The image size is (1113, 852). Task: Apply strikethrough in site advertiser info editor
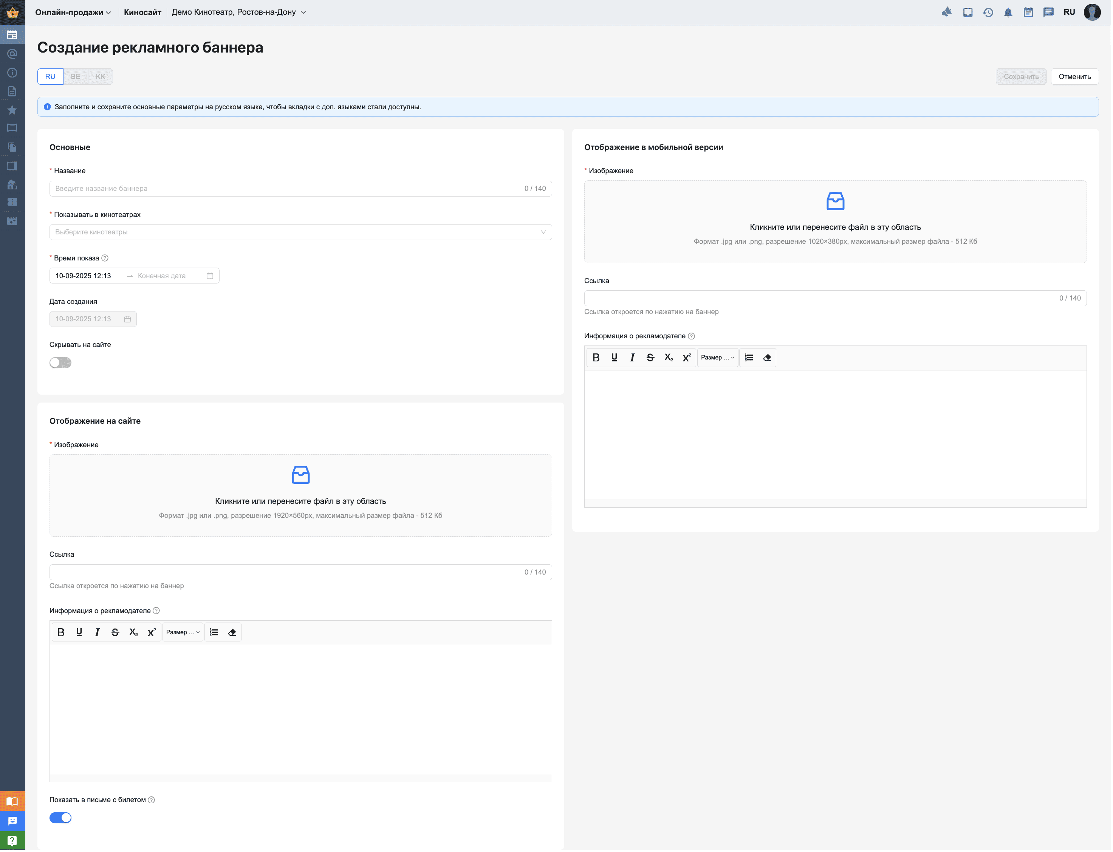pos(115,633)
